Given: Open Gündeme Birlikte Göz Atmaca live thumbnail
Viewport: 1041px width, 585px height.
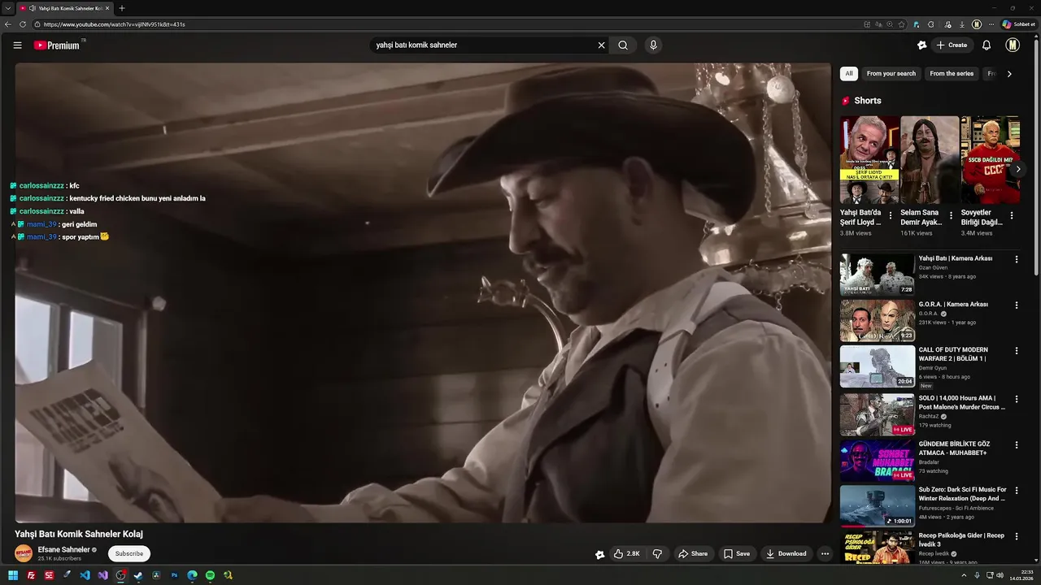Looking at the screenshot, I should [878, 461].
